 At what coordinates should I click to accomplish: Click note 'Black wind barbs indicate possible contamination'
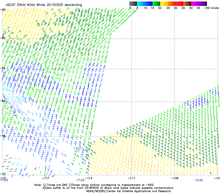pos(139,188)
